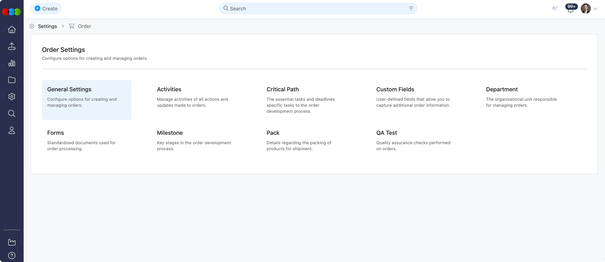This screenshot has height=262, width=605.
Task: Click the Create button
Action: (x=46, y=9)
